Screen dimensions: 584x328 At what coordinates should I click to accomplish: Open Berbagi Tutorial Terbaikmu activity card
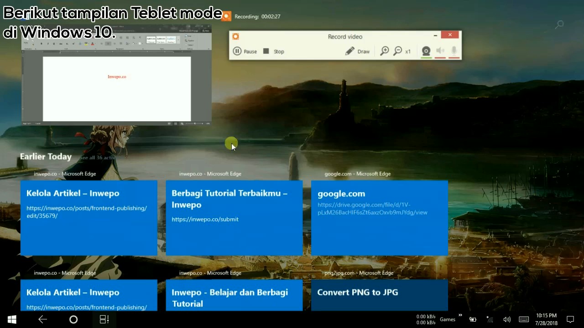(234, 218)
